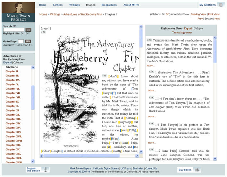227x177 pixels.
Task: Click the down arrow of the notes pane scrollbar
Action: 215,159
